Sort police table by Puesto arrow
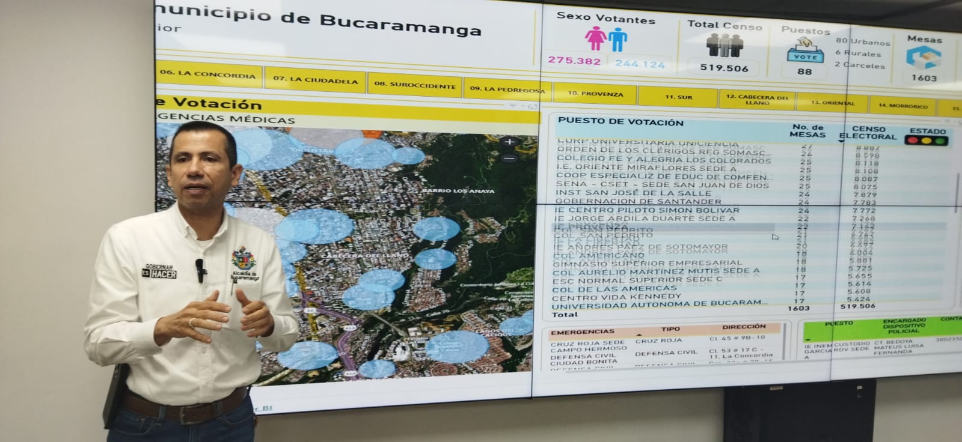This screenshot has height=442, width=962. [x=807, y=340]
